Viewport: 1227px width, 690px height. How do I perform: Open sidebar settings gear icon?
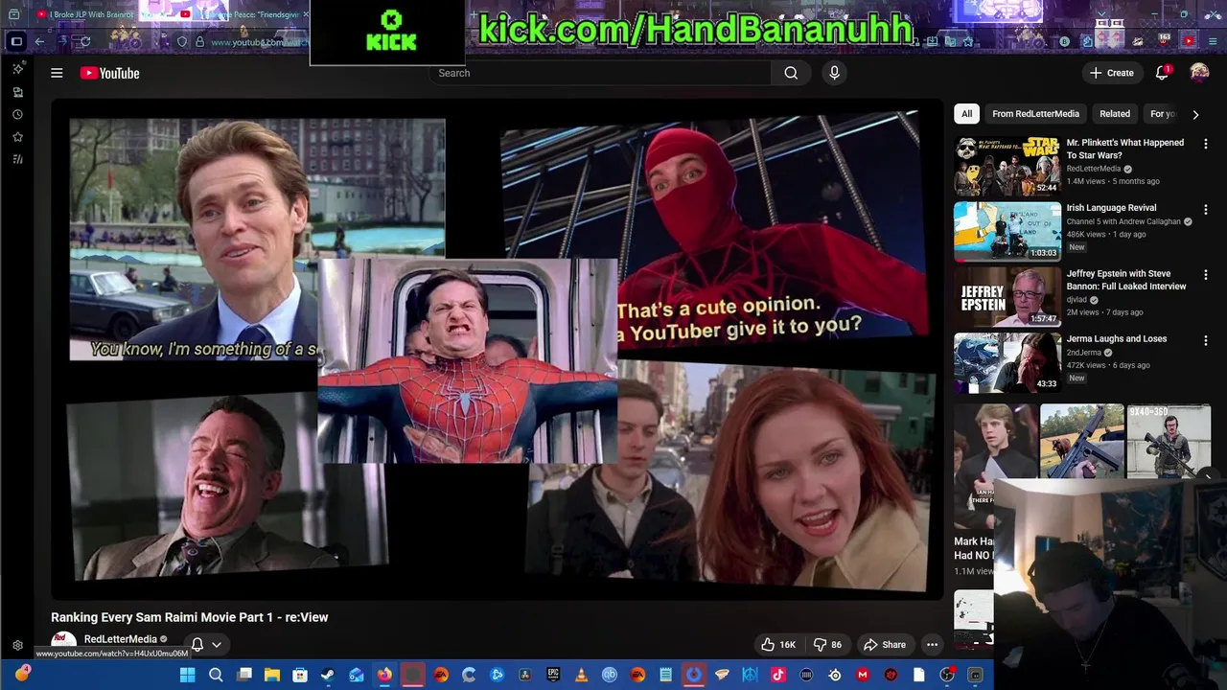pyautogui.click(x=17, y=646)
